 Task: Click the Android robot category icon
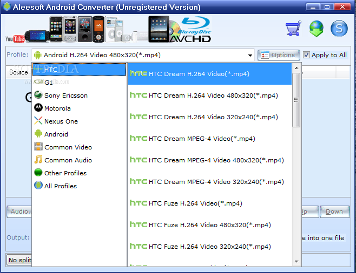point(38,133)
